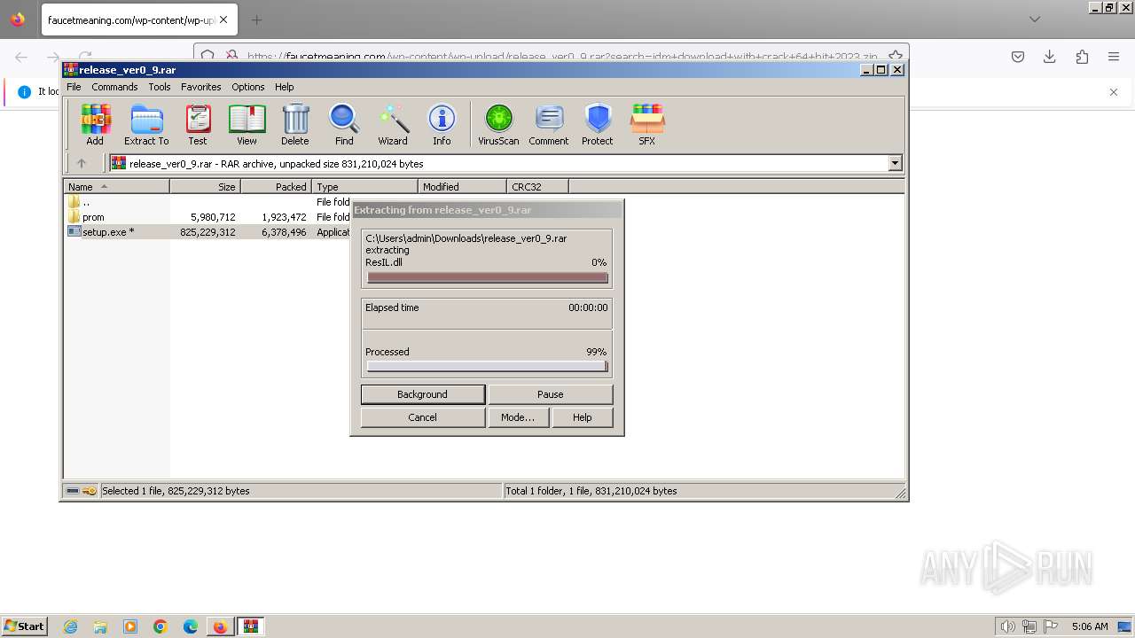
Task: Click the ResIL.dll file progress bar
Action: 487,277
